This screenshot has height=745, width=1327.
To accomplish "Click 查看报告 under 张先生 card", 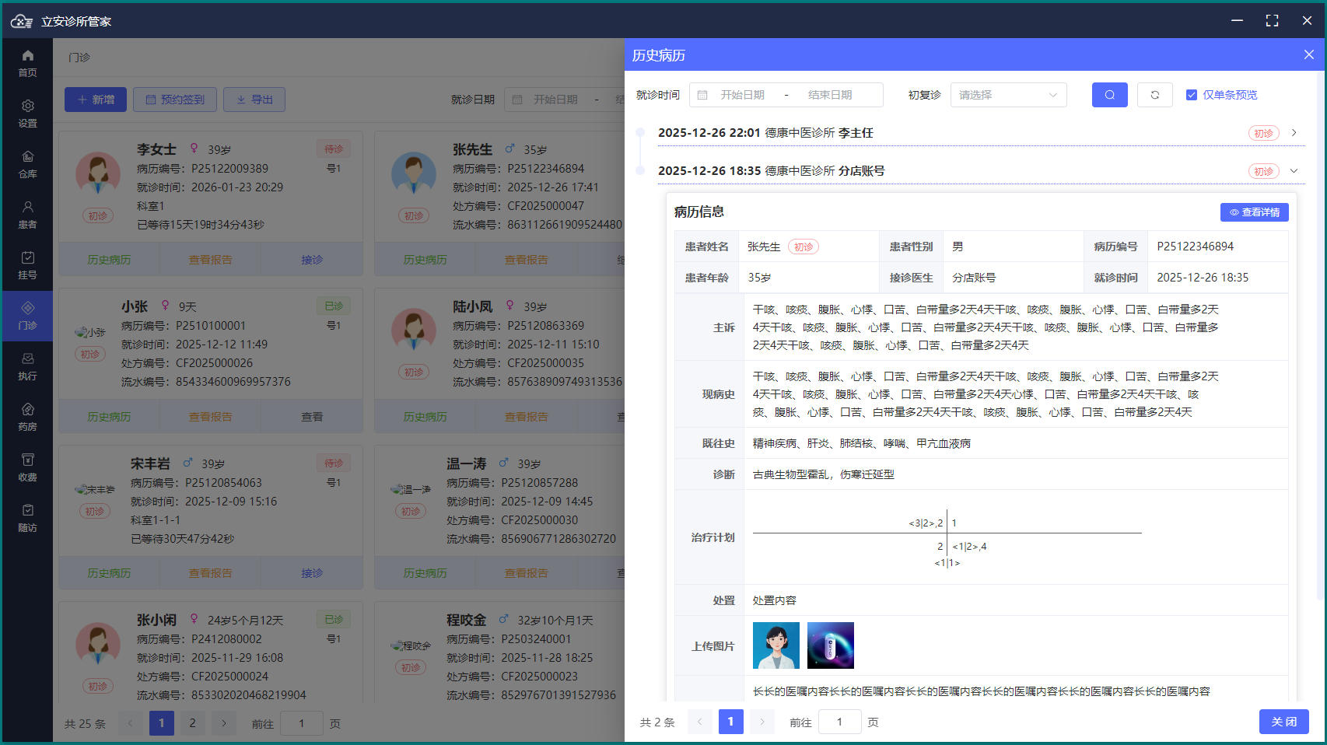I will [526, 260].
